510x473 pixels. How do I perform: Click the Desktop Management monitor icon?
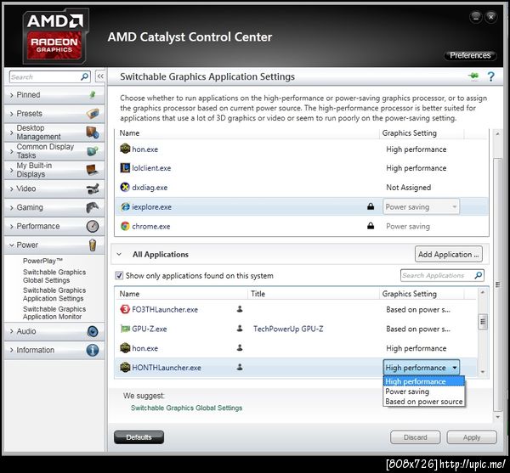(93, 132)
